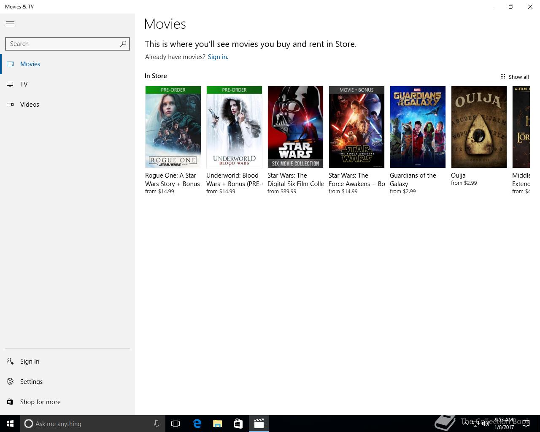
Task: Open the Windows Store taskbar icon
Action: 238,424
